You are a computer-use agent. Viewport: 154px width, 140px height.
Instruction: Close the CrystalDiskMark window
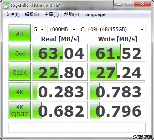pos(143,4)
